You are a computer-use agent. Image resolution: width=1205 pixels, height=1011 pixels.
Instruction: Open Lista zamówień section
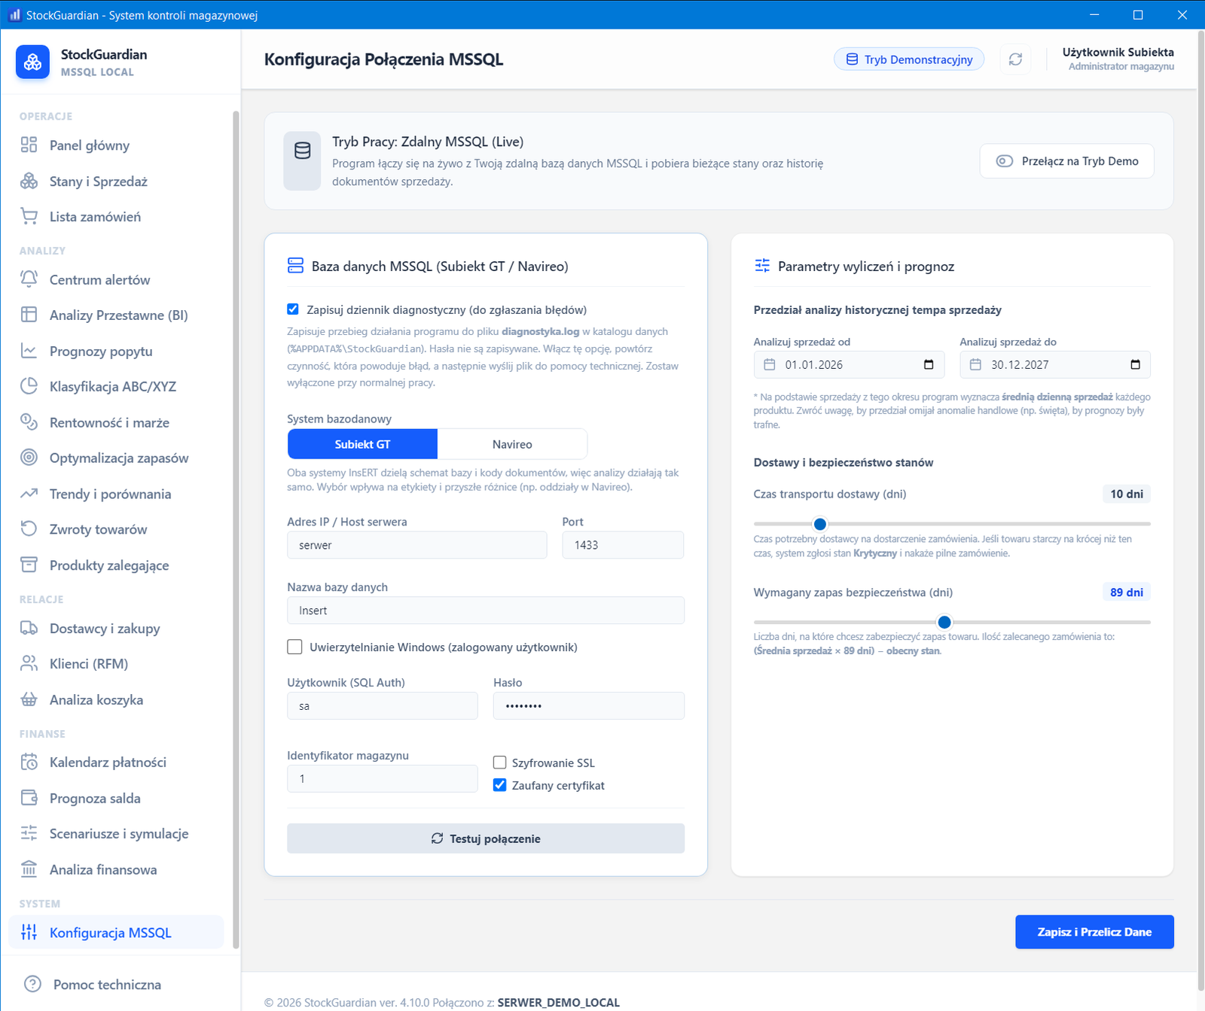point(117,217)
